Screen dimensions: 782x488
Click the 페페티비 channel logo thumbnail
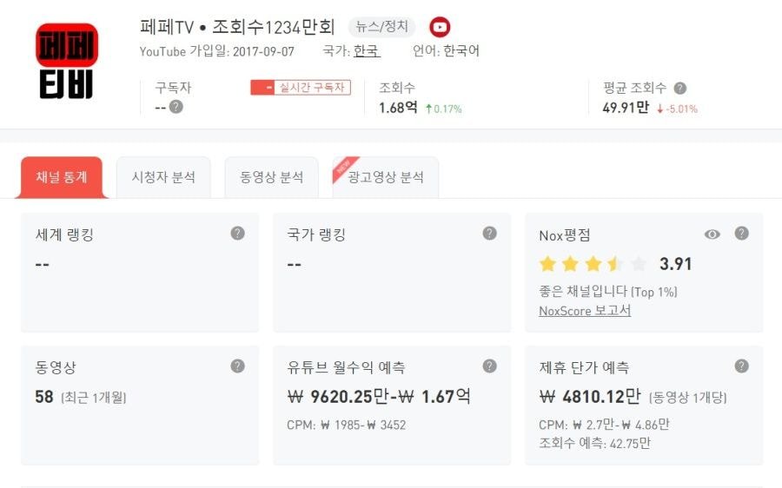click(x=67, y=61)
